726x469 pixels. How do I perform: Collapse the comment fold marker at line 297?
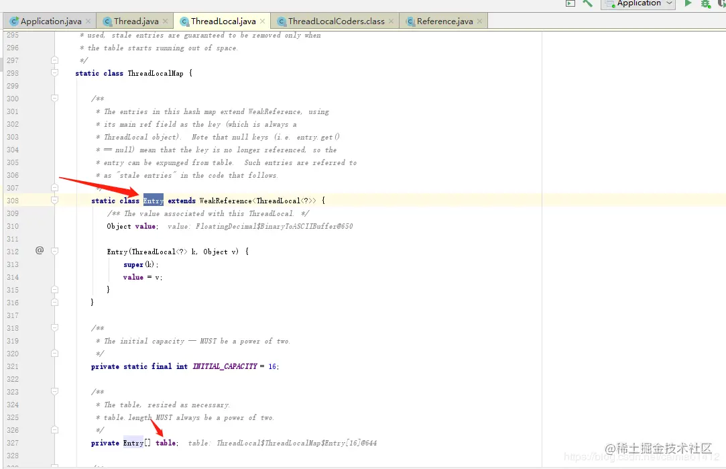(x=55, y=60)
